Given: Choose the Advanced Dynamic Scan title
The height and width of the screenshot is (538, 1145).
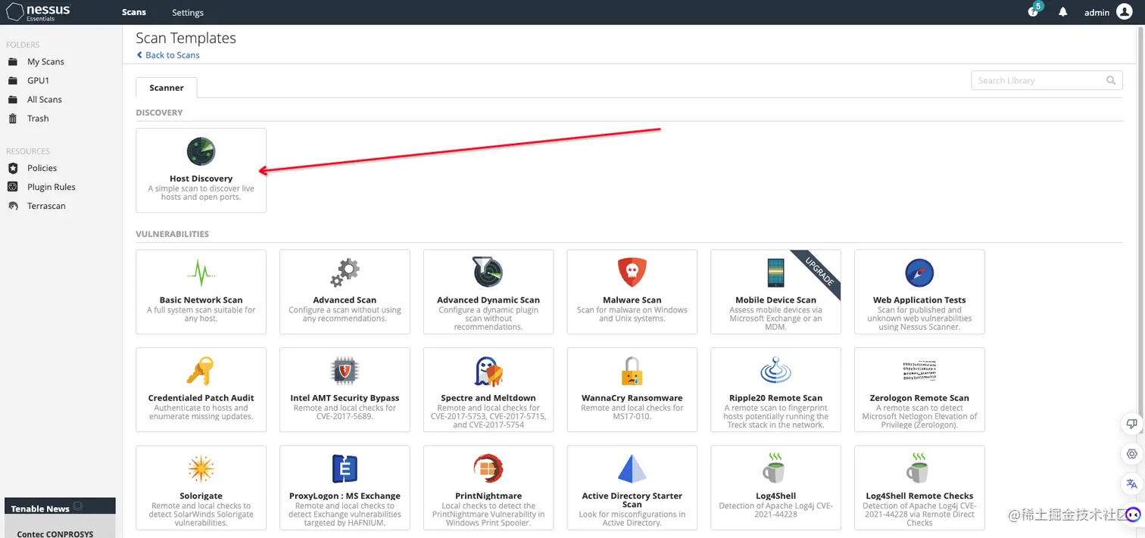Looking at the screenshot, I should pyautogui.click(x=488, y=300).
